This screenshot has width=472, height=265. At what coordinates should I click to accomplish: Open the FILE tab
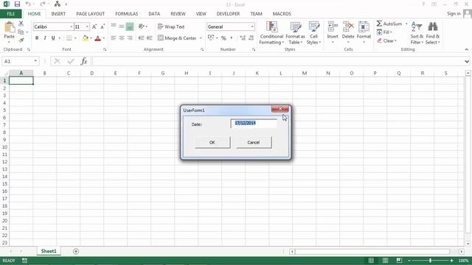[11, 14]
